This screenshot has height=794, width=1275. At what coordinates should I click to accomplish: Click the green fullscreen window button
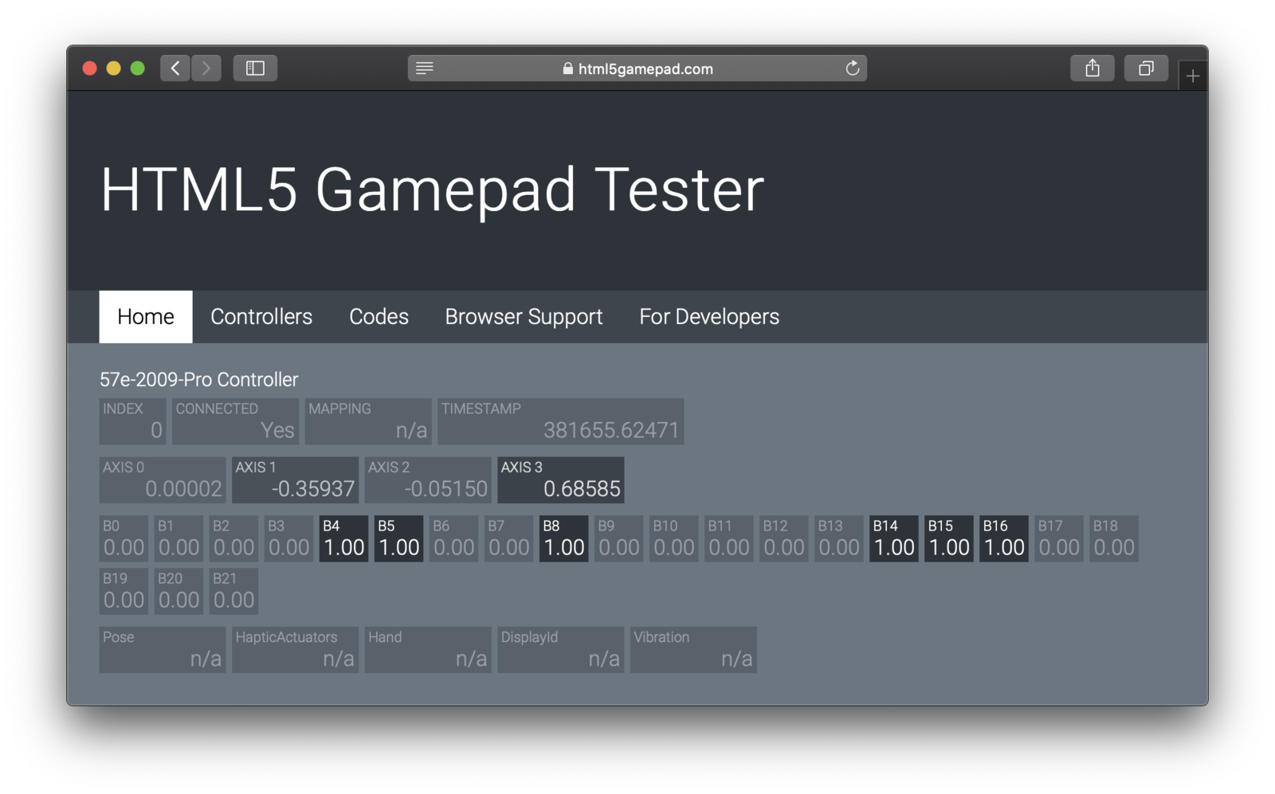tap(138, 68)
